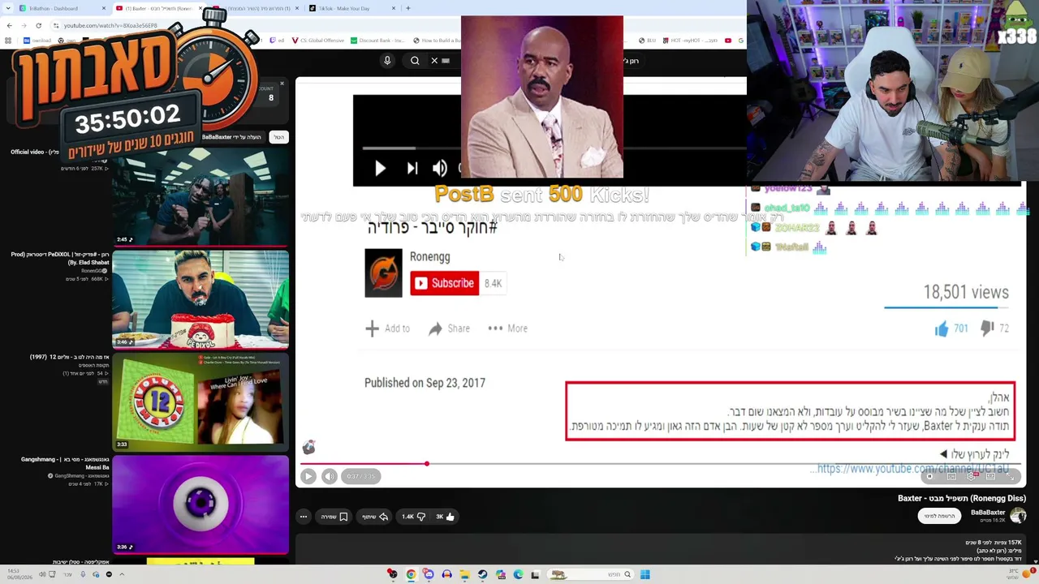Open Microsoft Edge from the taskbar
1039x584 pixels.
(518, 574)
